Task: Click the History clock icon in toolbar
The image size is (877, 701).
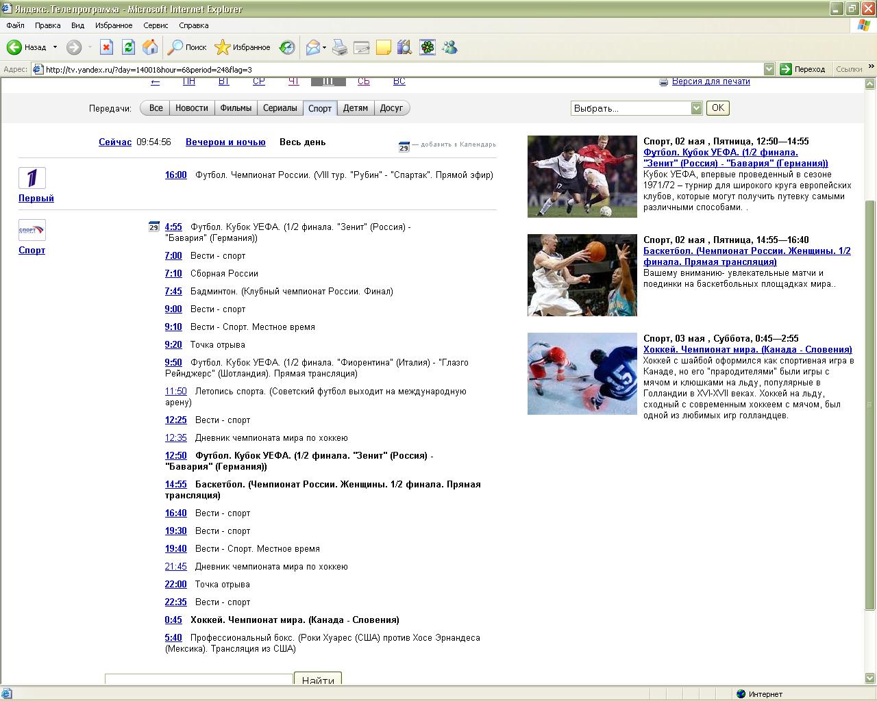Action: tap(287, 47)
